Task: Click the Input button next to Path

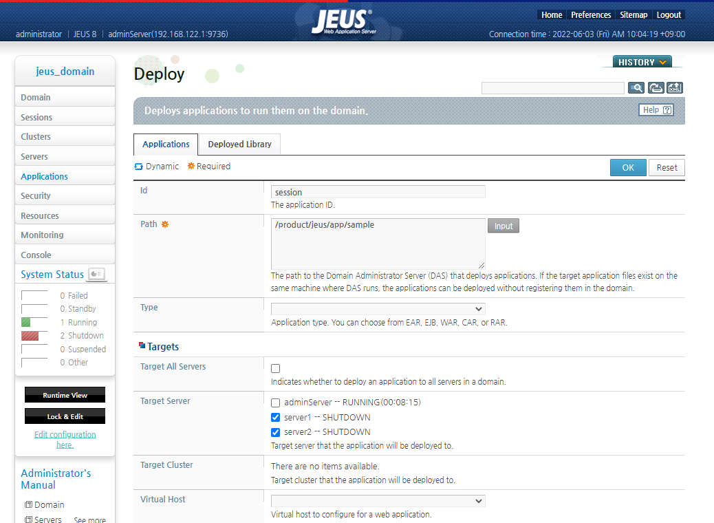Action: (503, 226)
